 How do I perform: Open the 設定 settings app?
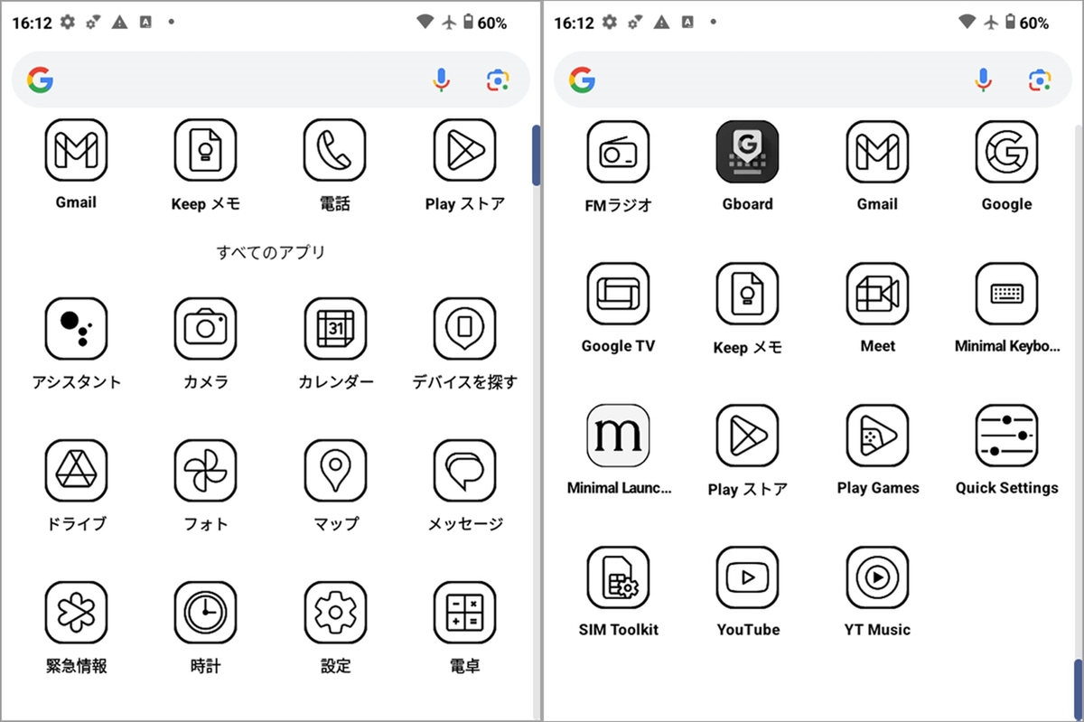[x=335, y=613]
